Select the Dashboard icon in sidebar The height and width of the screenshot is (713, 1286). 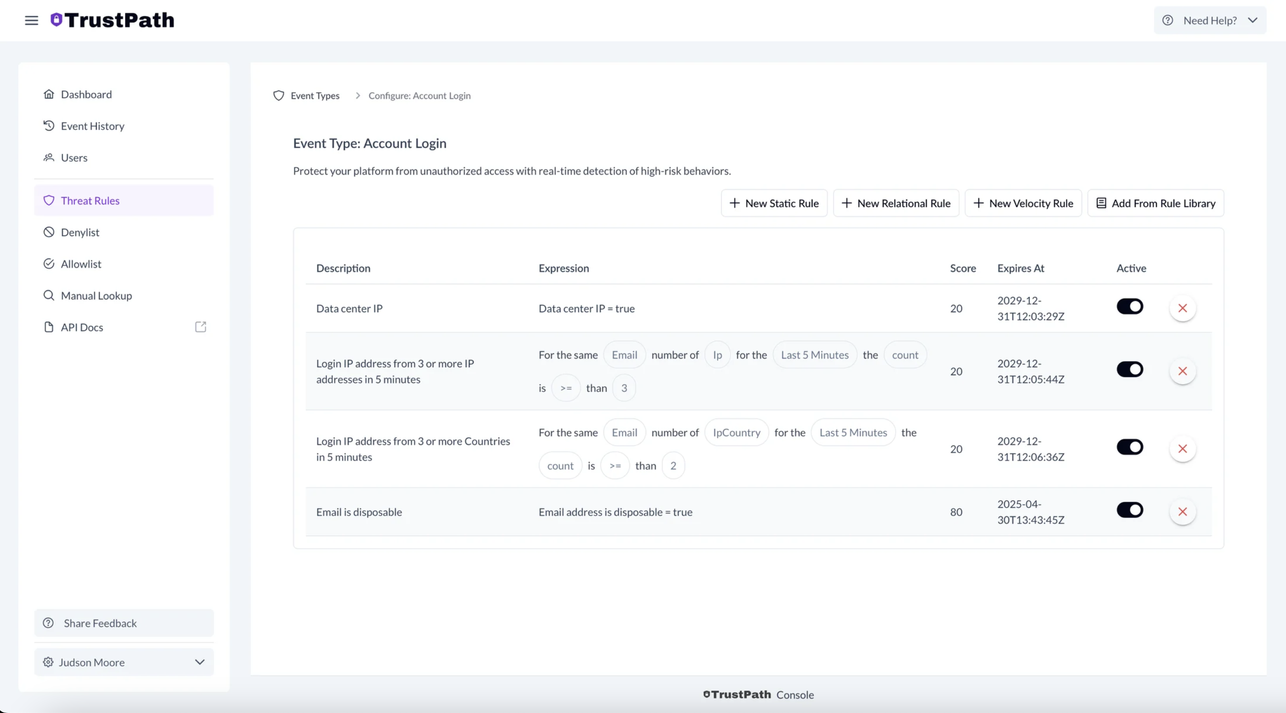(50, 94)
